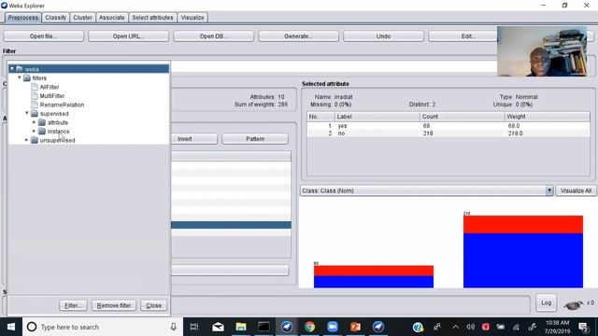The width and height of the screenshot is (598, 336).
Task: Click the Filter... button in tree popup
Action: 73,305
